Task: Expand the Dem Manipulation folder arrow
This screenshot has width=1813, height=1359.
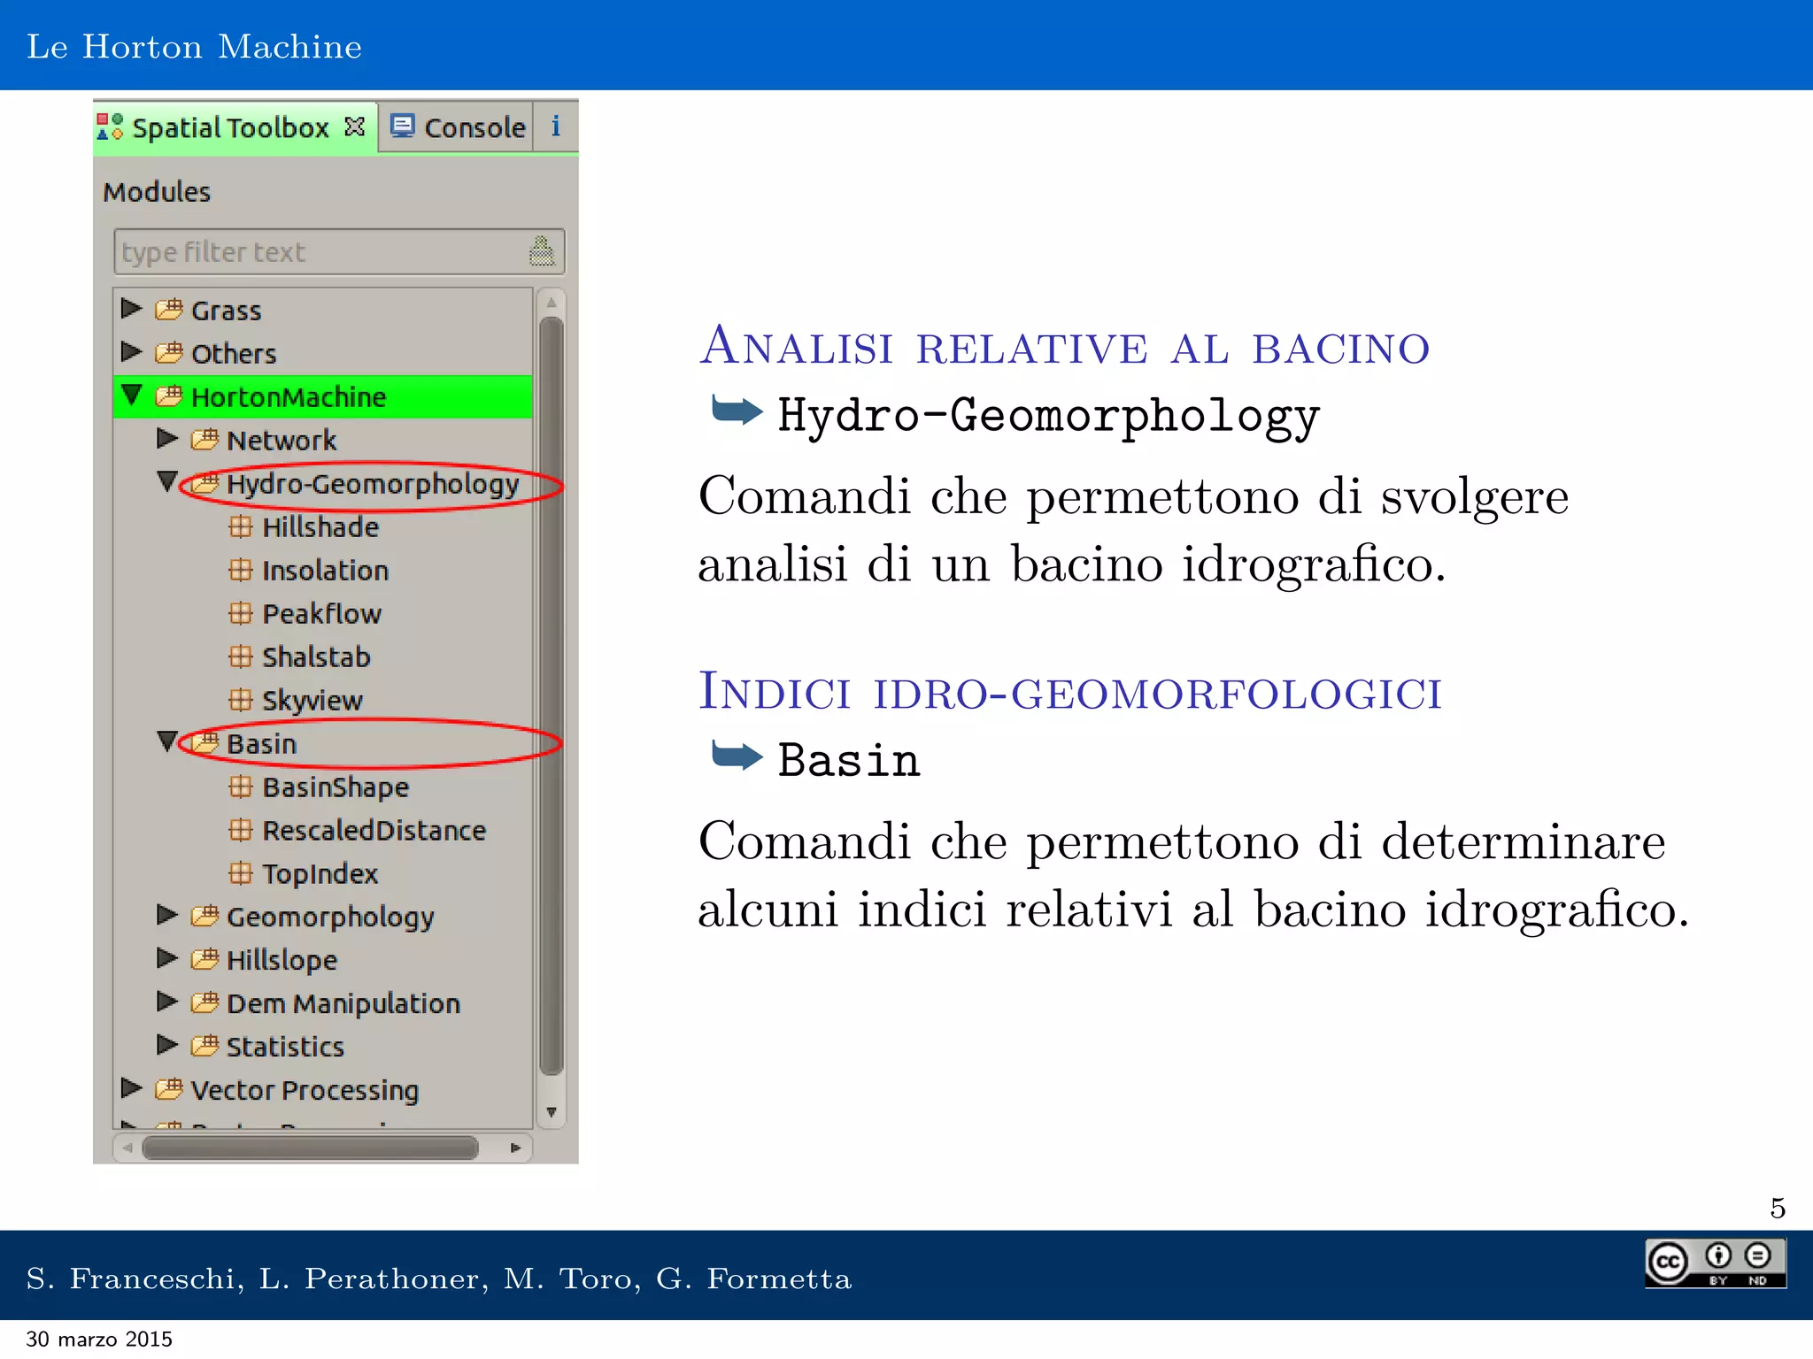Action: (x=167, y=1002)
